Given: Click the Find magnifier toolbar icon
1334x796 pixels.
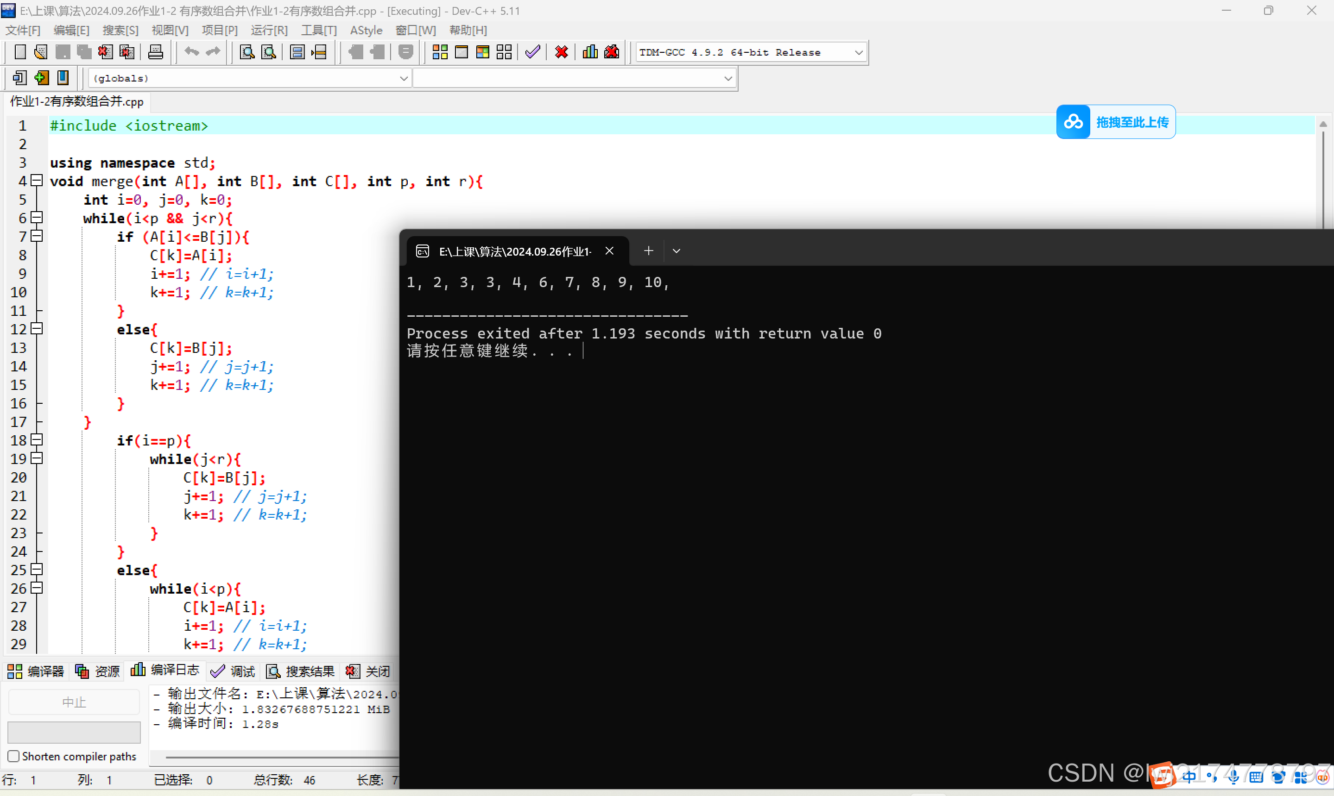Looking at the screenshot, I should [x=247, y=52].
